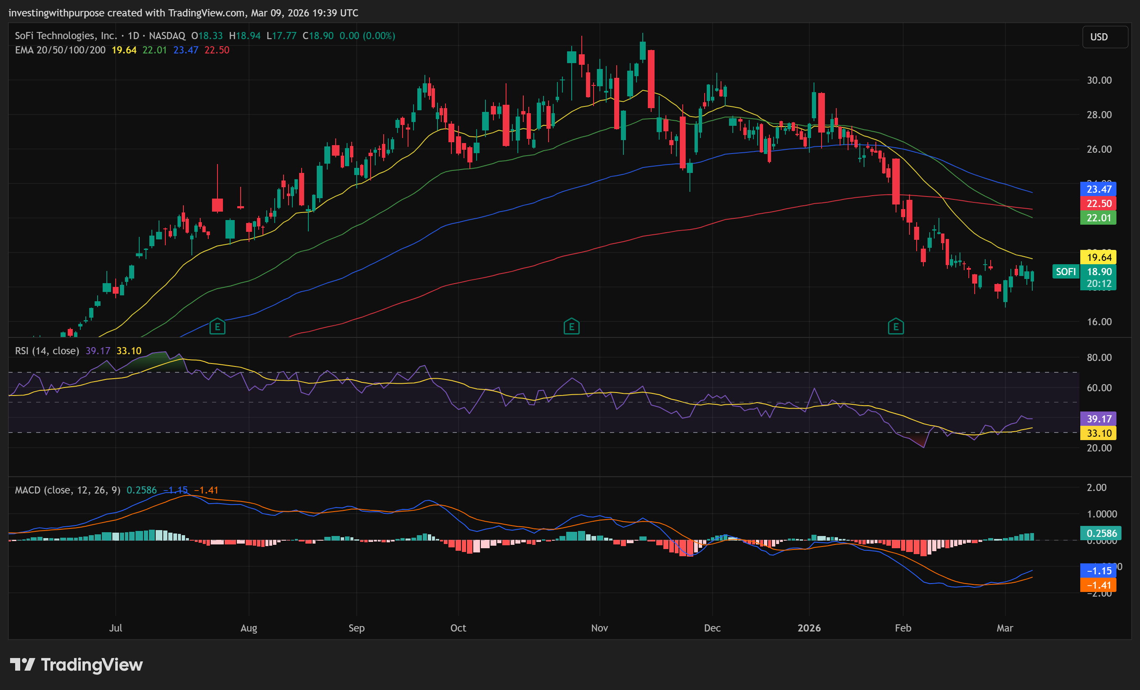This screenshot has height=690, width=1140.
Task: Click the earnings marker near August
Action: tap(217, 327)
